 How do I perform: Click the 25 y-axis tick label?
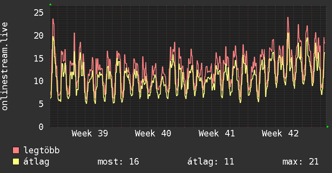click(x=39, y=13)
